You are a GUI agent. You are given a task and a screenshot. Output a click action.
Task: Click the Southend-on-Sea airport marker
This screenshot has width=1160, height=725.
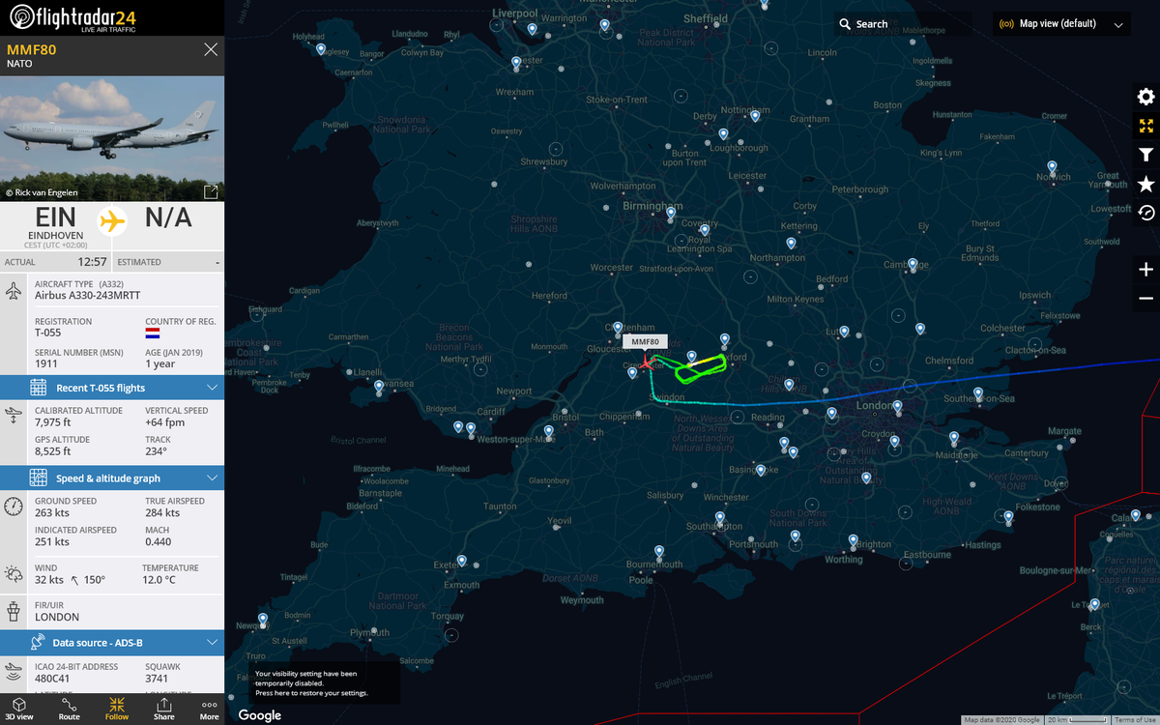tap(978, 393)
